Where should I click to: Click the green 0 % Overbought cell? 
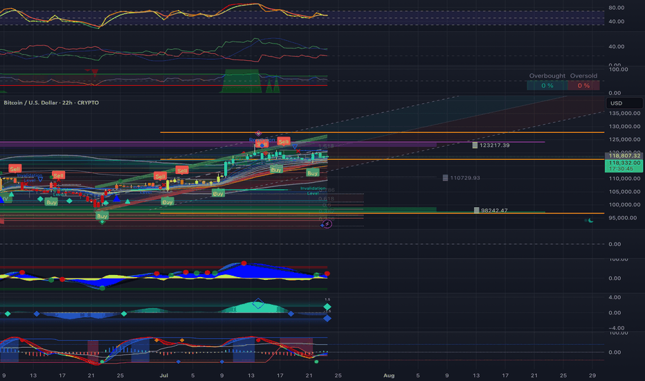547,86
